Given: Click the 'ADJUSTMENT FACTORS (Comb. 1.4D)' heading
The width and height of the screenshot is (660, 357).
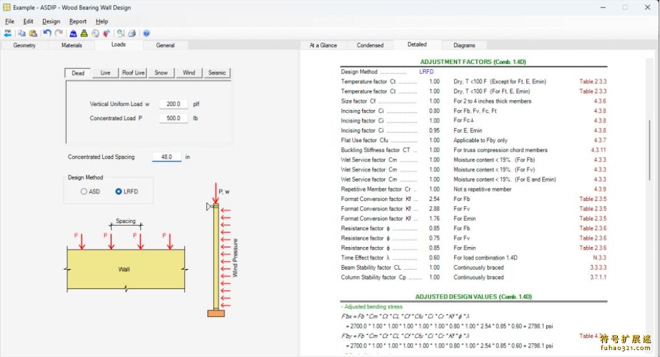Looking at the screenshot, I should coord(473,62).
